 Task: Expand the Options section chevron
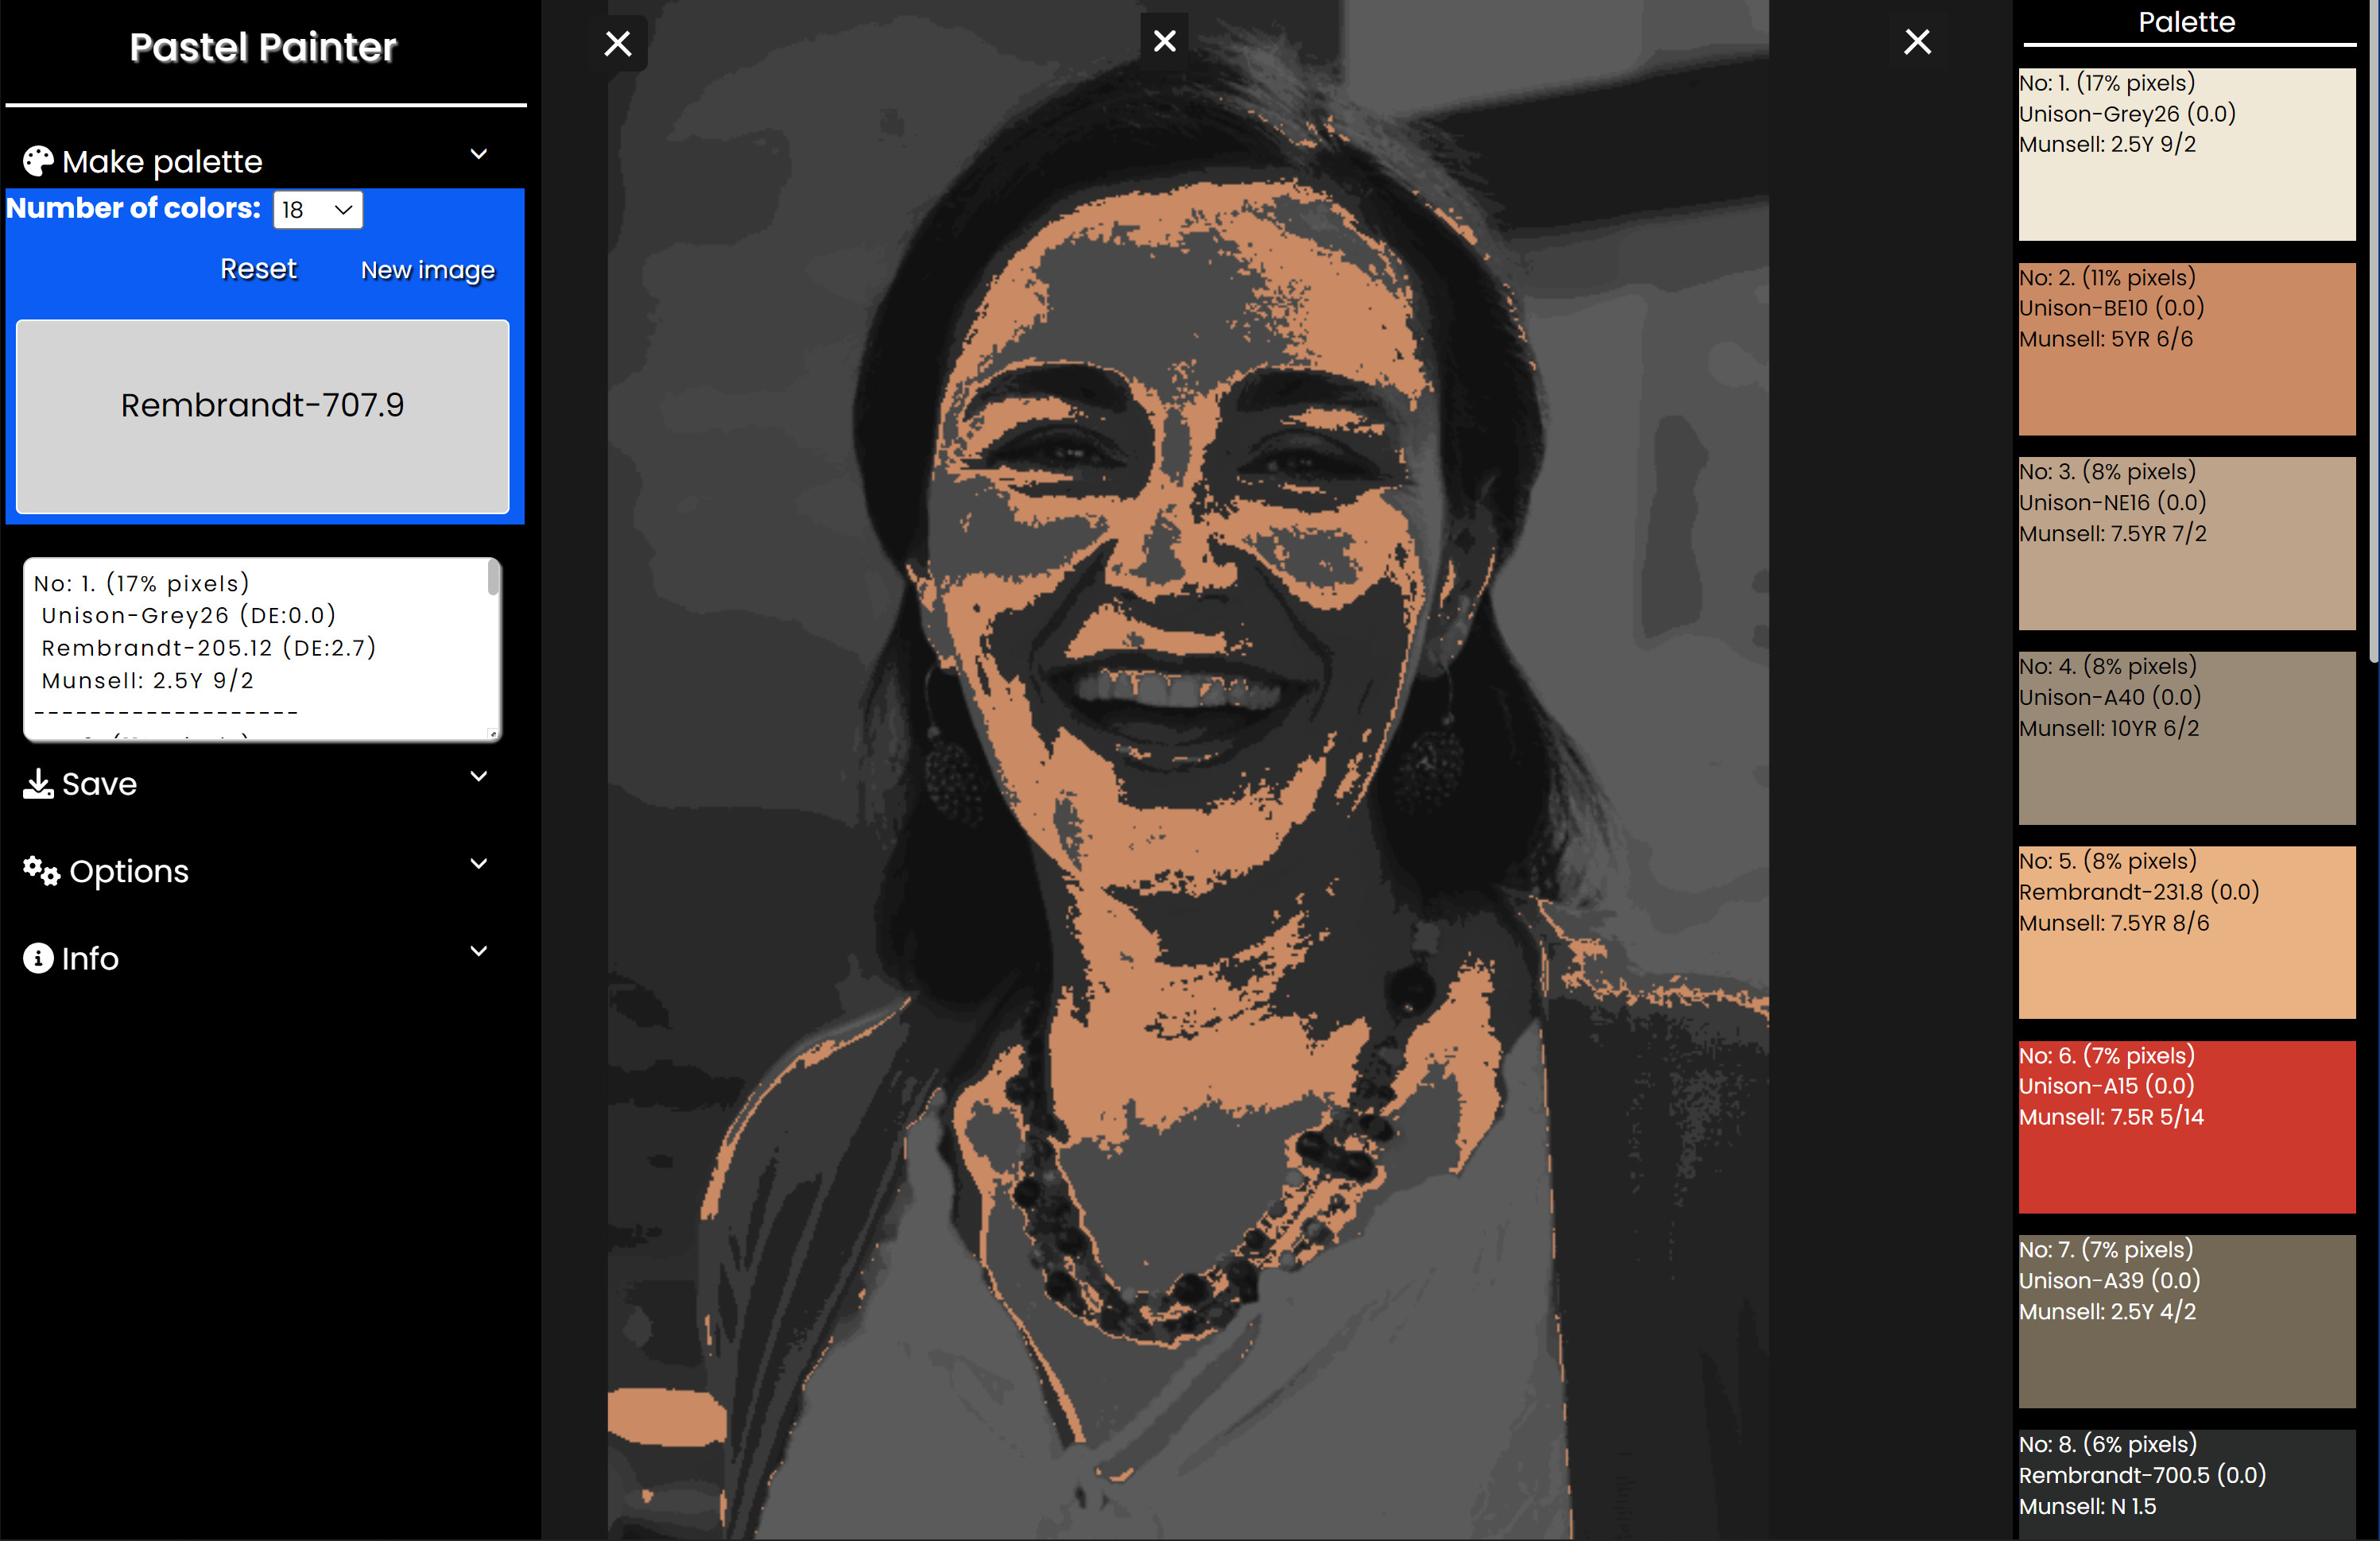click(x=479, y=863)
